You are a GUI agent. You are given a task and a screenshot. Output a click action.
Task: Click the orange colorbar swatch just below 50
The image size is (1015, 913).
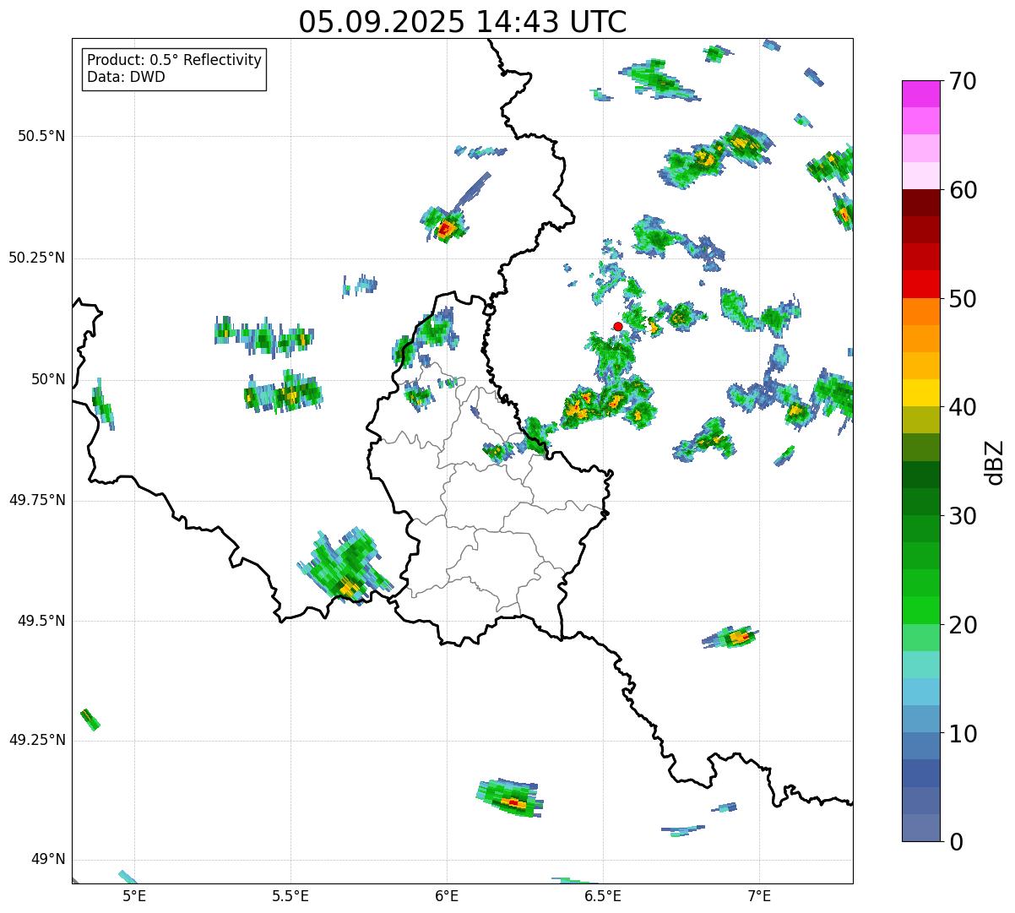pyautogui.click(x=920, y=312)
